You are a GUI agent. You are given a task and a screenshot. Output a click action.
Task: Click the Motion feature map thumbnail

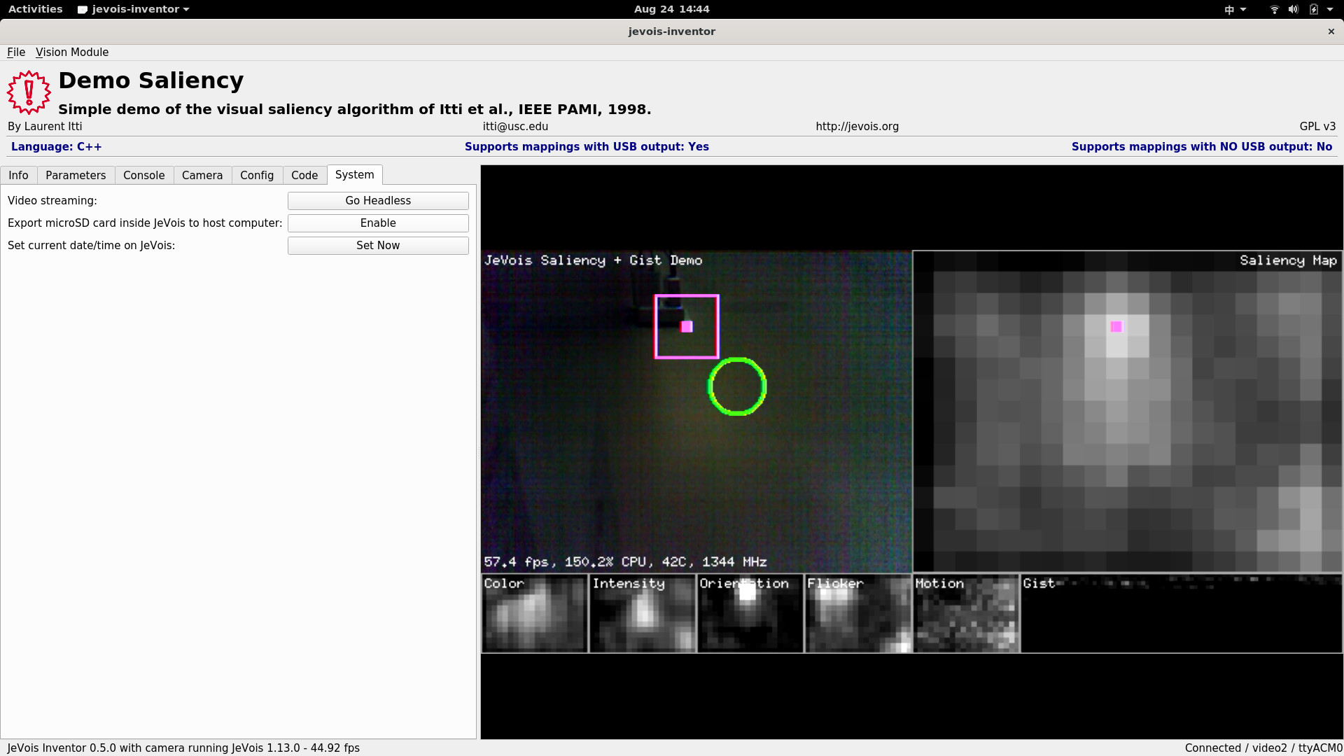point(966,614)
